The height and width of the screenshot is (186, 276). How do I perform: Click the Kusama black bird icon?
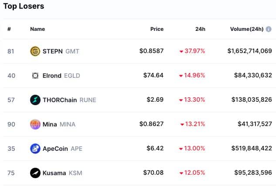click(35, 173)
